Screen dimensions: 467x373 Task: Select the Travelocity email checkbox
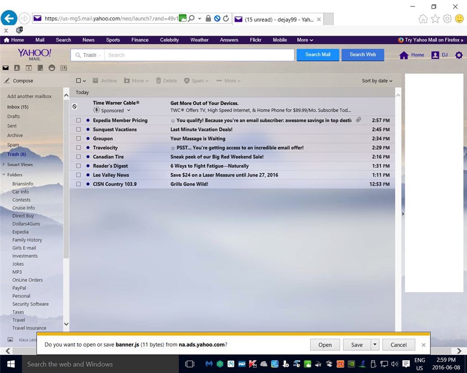coord(78,148)
